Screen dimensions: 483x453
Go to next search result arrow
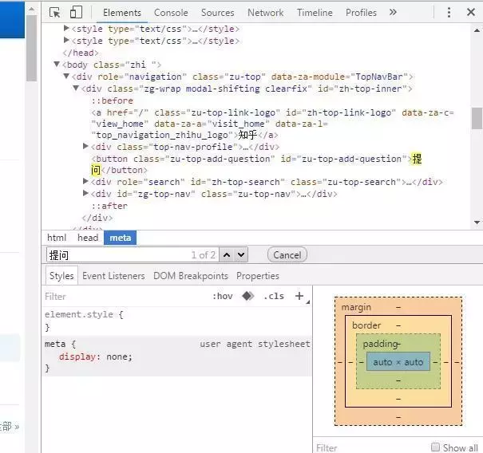(241, 255)
